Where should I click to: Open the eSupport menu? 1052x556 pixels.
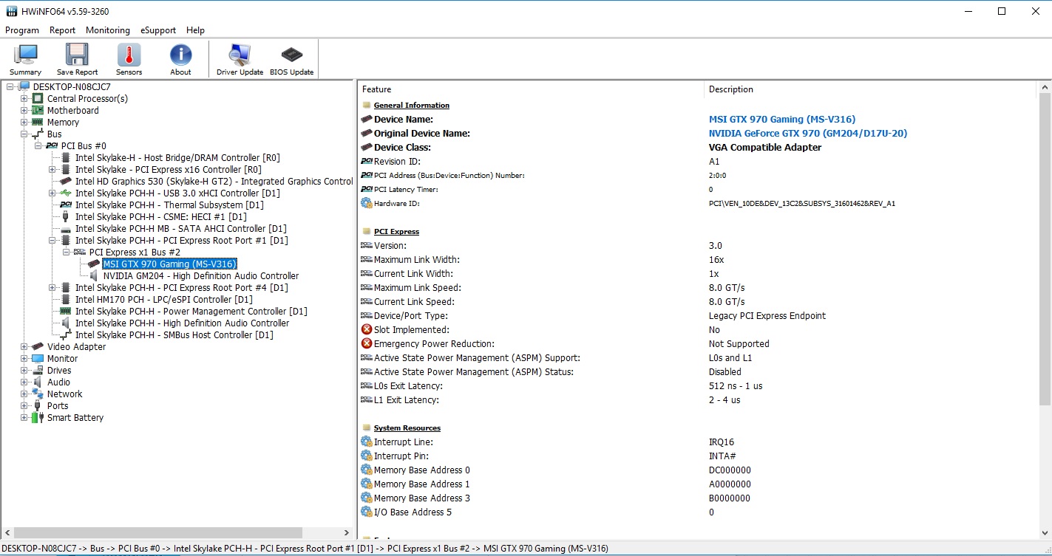point(158,30)
